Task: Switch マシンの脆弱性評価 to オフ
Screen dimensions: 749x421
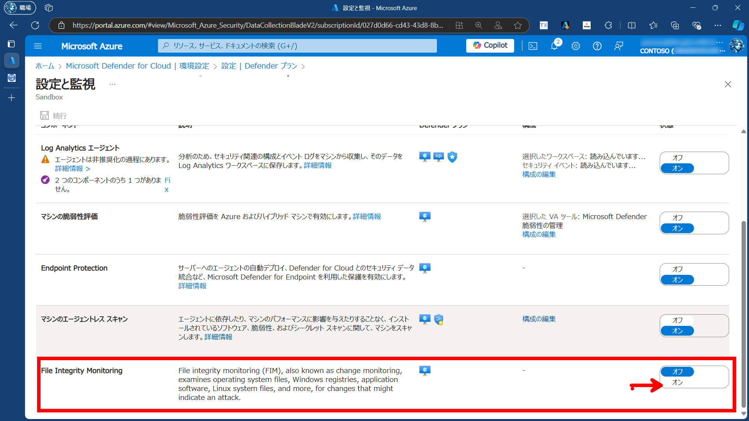Action: [x=677, y=218]
